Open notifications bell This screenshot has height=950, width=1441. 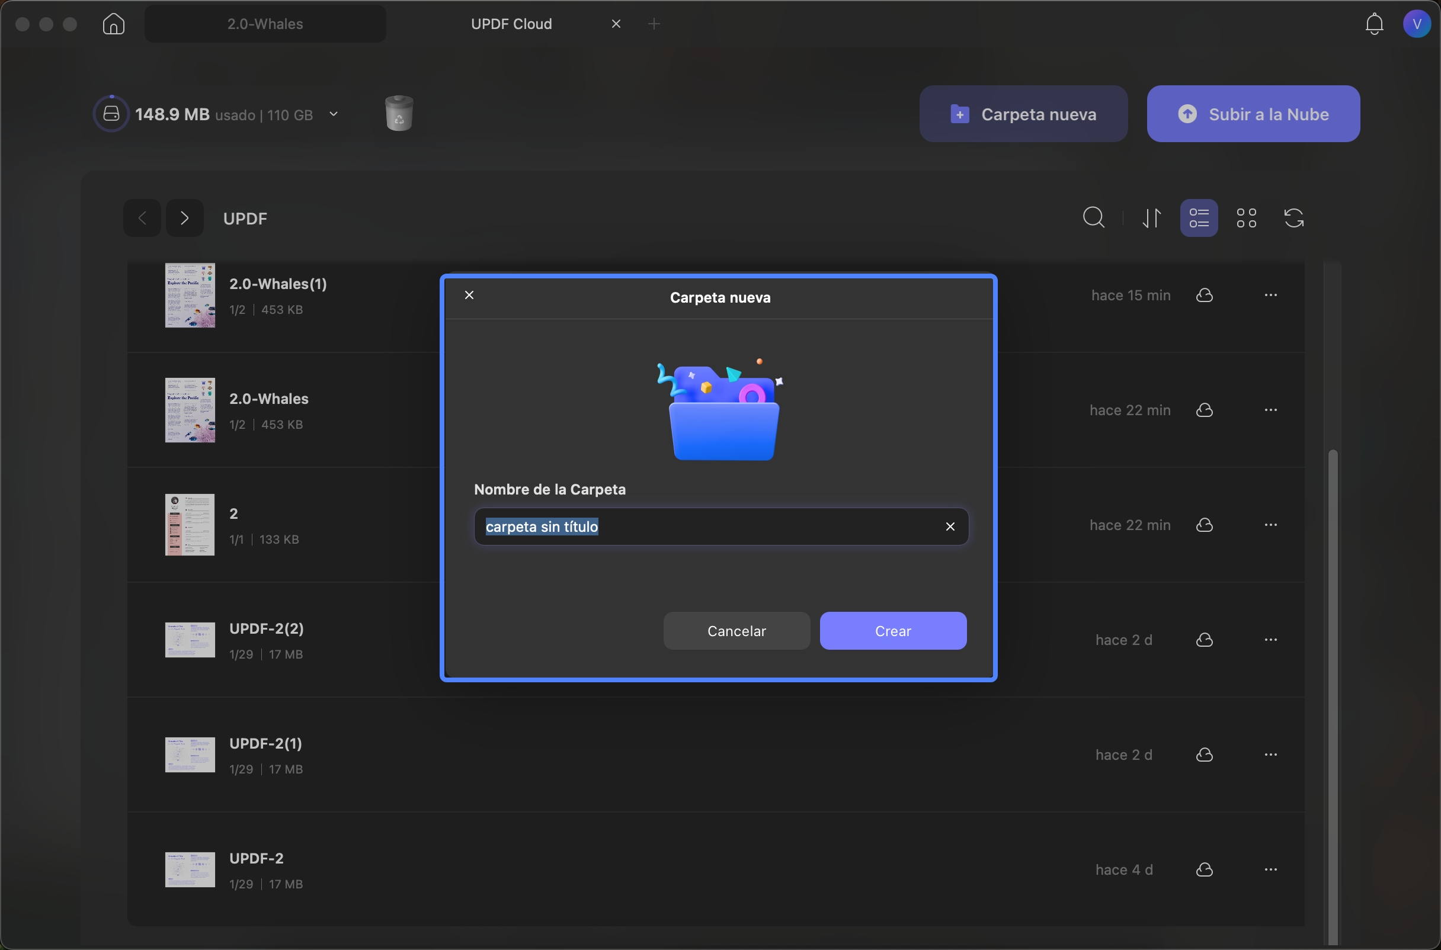pos(1375,24)
